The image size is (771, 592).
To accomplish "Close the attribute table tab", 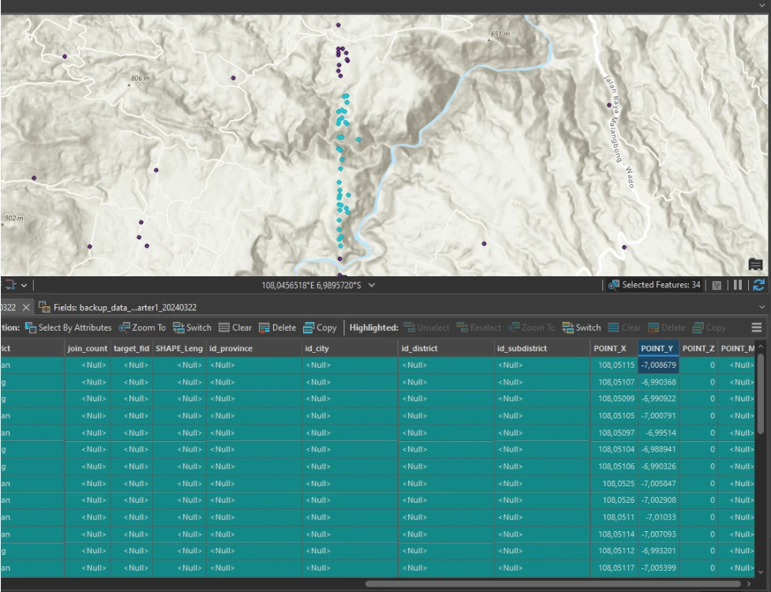I will [25, 307].
